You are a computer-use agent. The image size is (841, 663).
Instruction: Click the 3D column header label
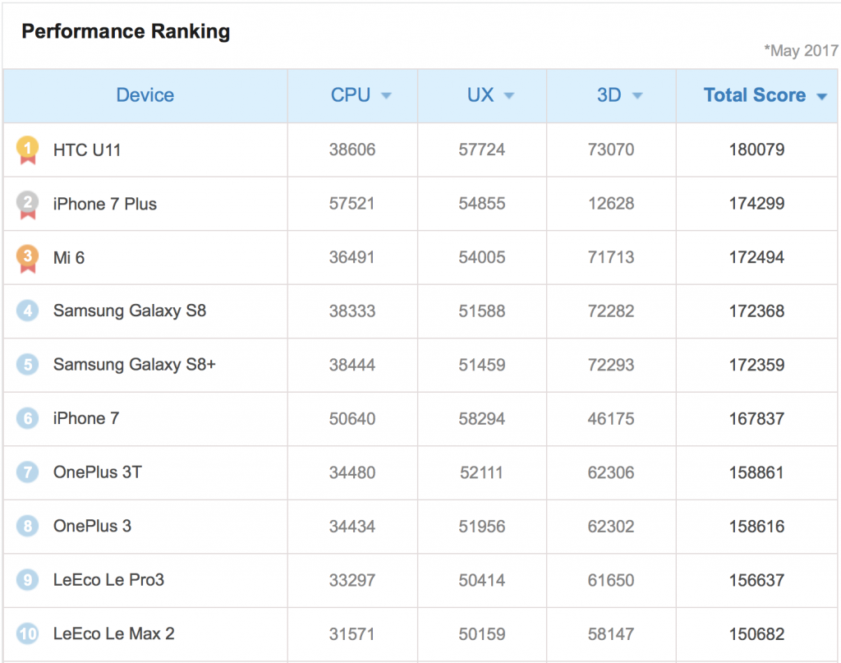point(609,95)
